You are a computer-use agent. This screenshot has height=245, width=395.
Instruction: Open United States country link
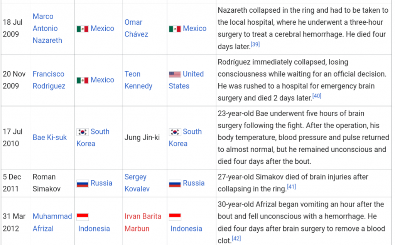pos(186,80)
